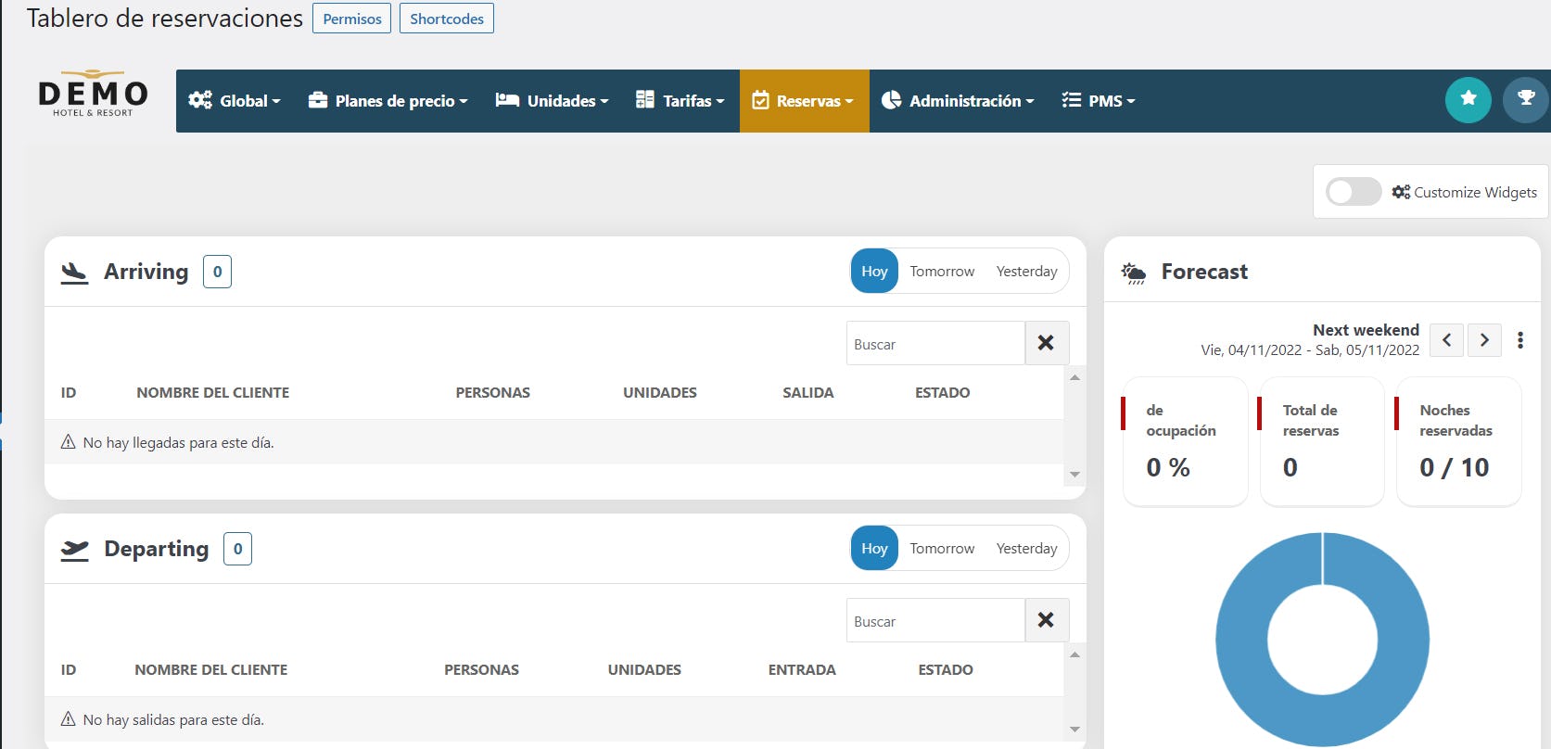Select Hoy in Arriving widget

[x=874, y=271]
